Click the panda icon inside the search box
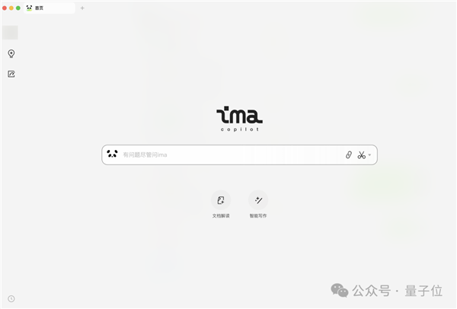Viewport: 457px width, 309px height. pyautogui.click(x=112, y=154)
